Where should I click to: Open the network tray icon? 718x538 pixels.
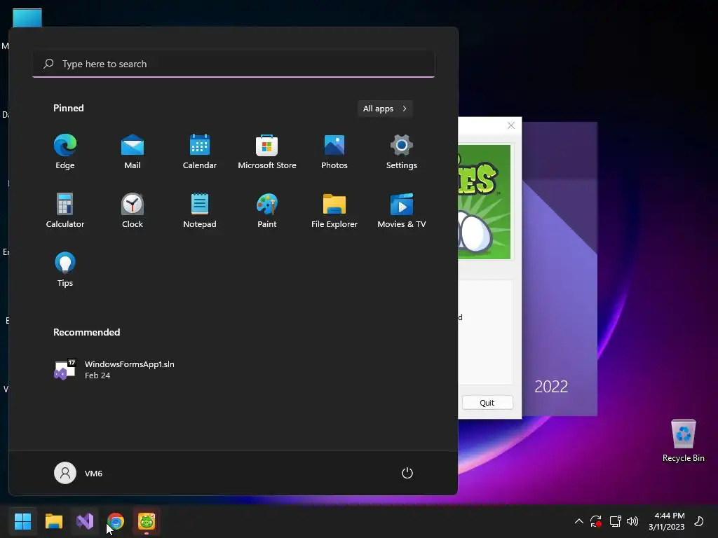(615, 521)
